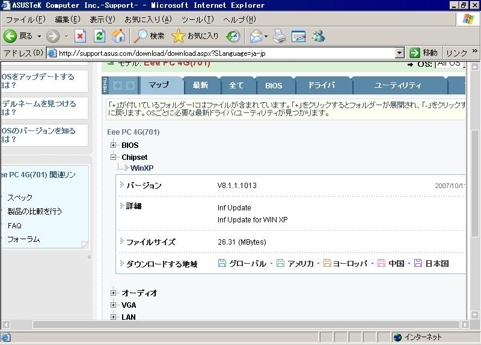Screen dimensions: 481x345
Task: Open the search pane with magnifier icon
Action: pyautogui.click(x=141, y=36)
